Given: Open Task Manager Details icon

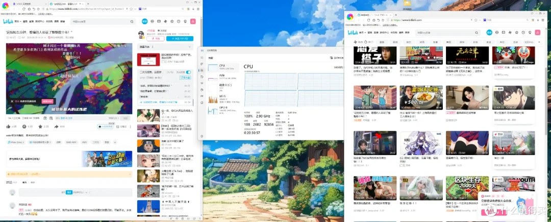Looking at the screenshot, I should tap(202, 95).
